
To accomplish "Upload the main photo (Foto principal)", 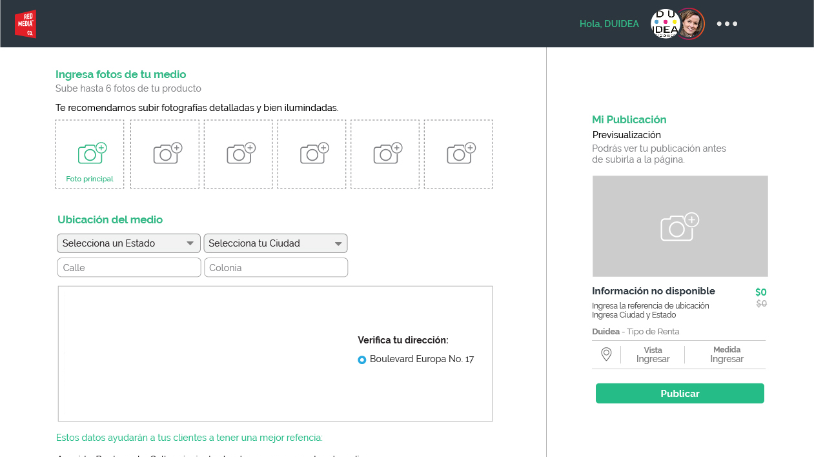I will 90,154.
